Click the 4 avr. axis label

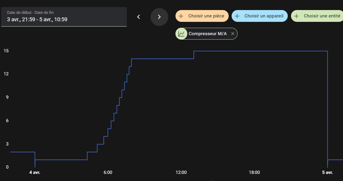click(35, 172)
